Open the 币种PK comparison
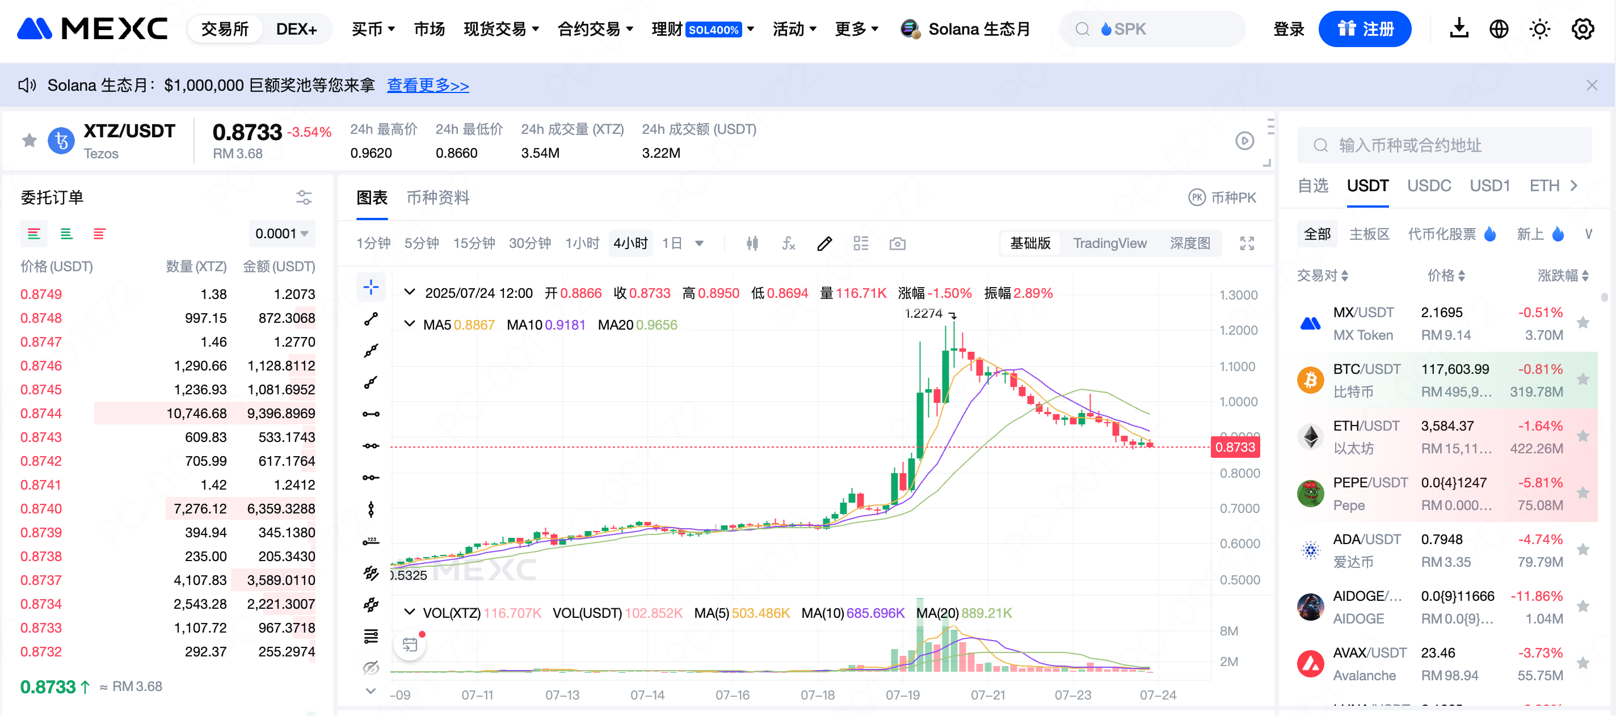The image size is (1616, 716). point(1222,197)
